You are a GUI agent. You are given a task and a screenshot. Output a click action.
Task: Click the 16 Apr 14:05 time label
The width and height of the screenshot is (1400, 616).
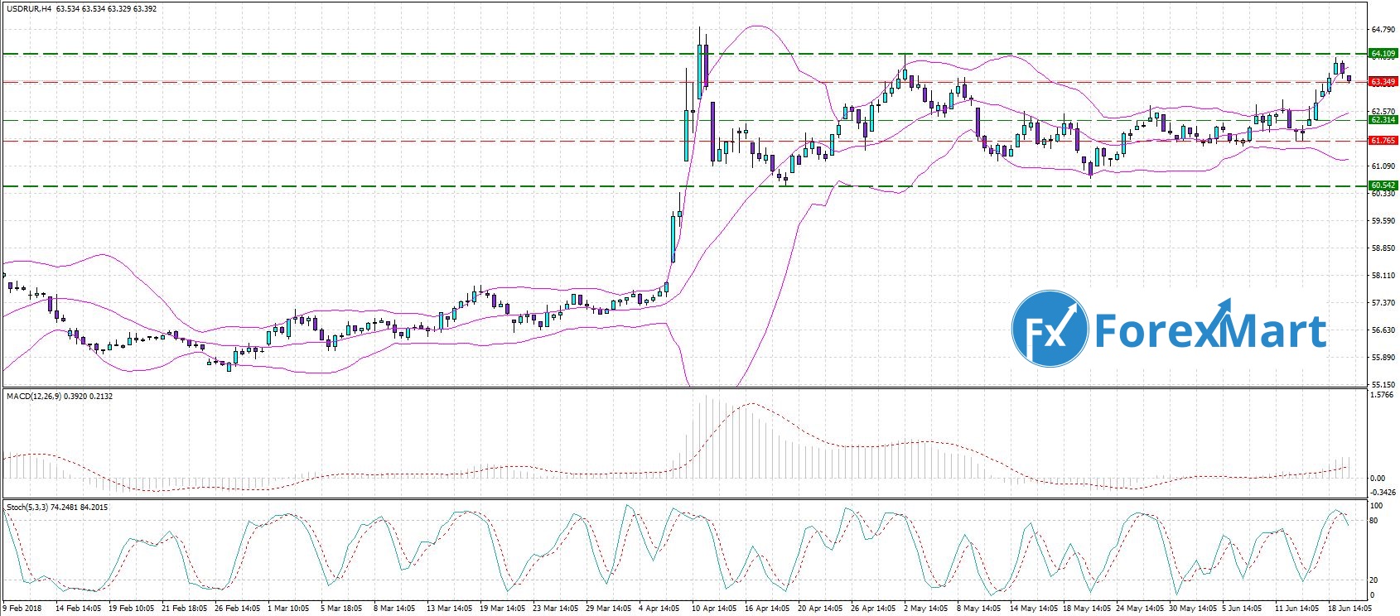tap(768, 609)
